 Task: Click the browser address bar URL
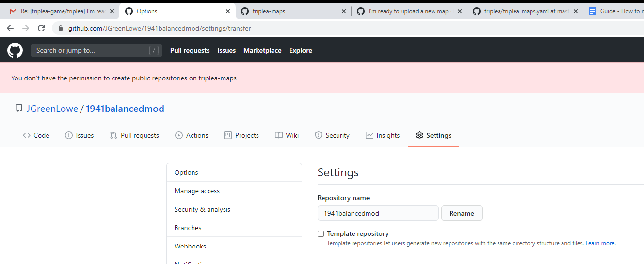[160, 28]
